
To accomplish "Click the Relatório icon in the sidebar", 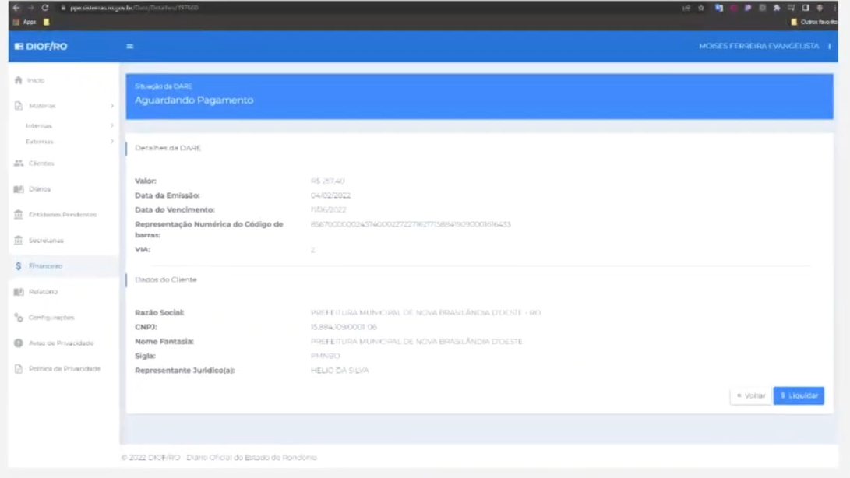I will [19, 292].
